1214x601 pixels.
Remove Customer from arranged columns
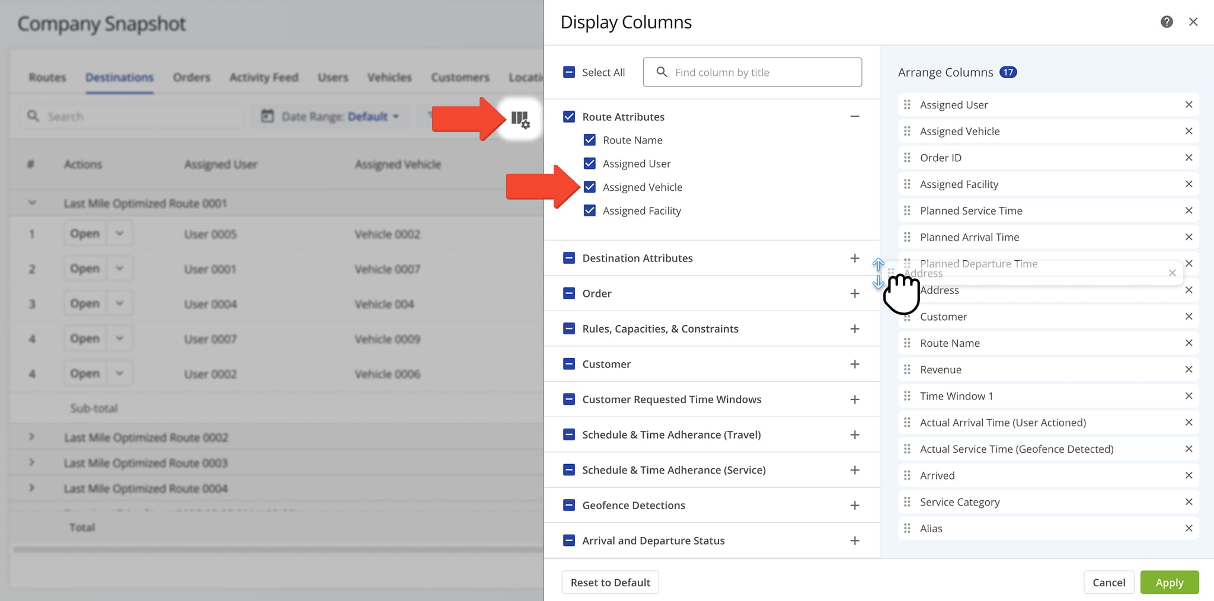[1189, 317]
